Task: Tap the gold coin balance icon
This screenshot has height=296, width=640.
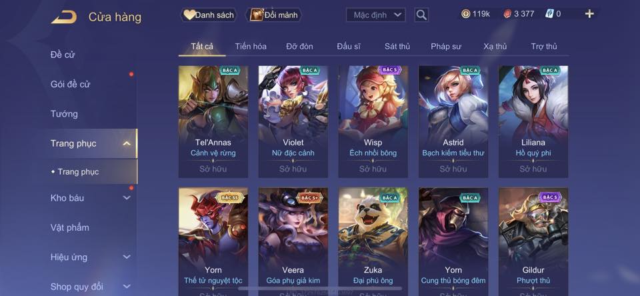Action: point(465,14)
